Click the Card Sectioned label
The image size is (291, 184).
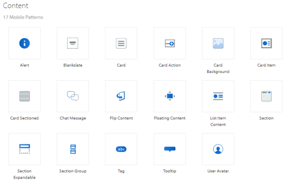point(24,118)
